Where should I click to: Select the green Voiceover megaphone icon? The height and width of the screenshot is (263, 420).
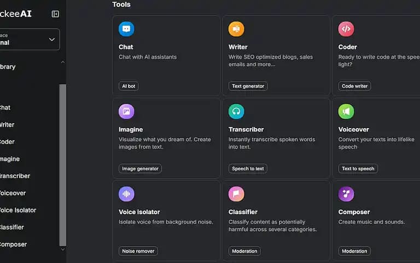(x=346, y=111)
